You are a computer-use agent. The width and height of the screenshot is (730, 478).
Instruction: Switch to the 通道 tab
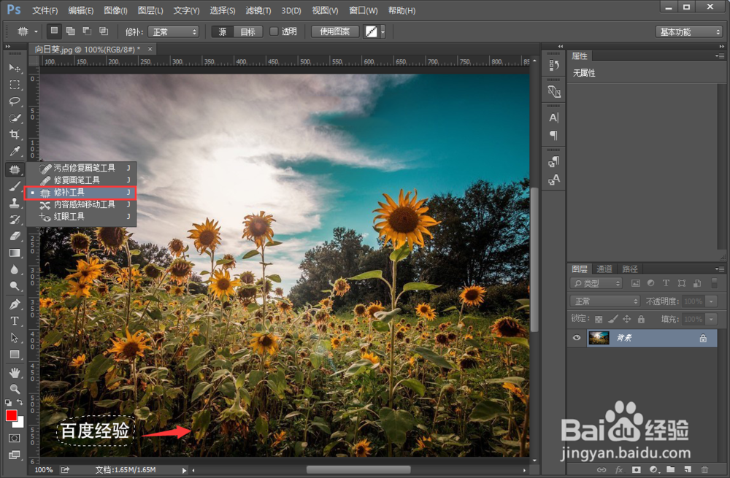tap(604, 269)
